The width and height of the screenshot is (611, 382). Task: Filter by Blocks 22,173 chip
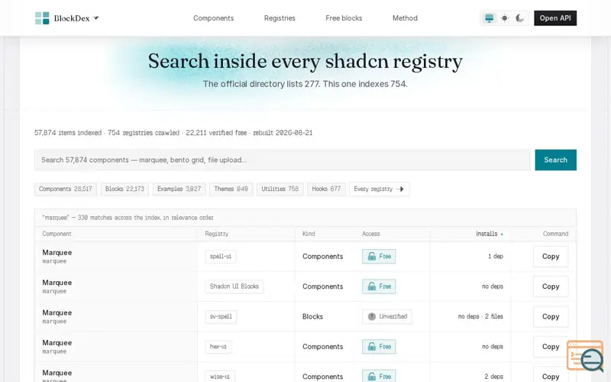pos(124,189)
